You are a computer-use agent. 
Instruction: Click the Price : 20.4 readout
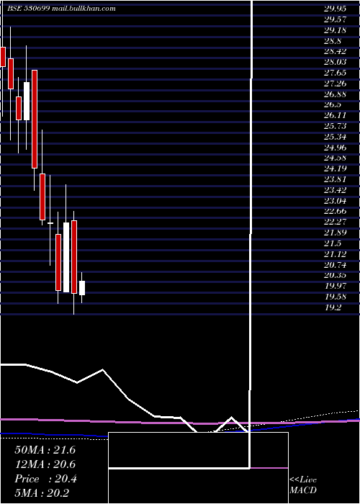tap(45, 479)
